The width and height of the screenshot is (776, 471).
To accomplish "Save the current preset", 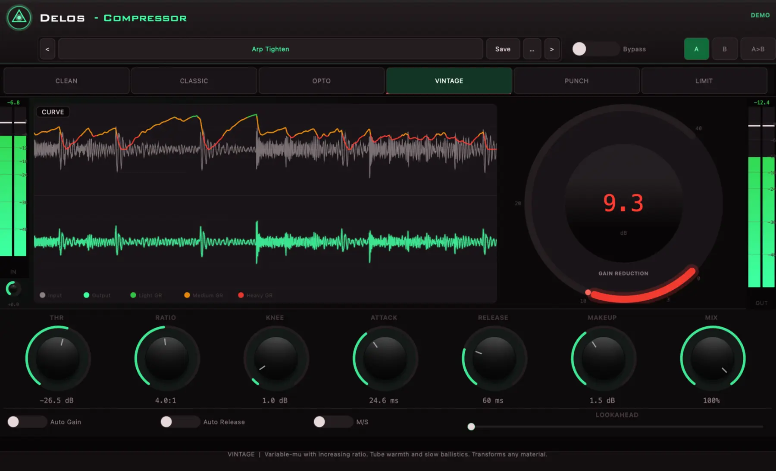I will 503,49.
